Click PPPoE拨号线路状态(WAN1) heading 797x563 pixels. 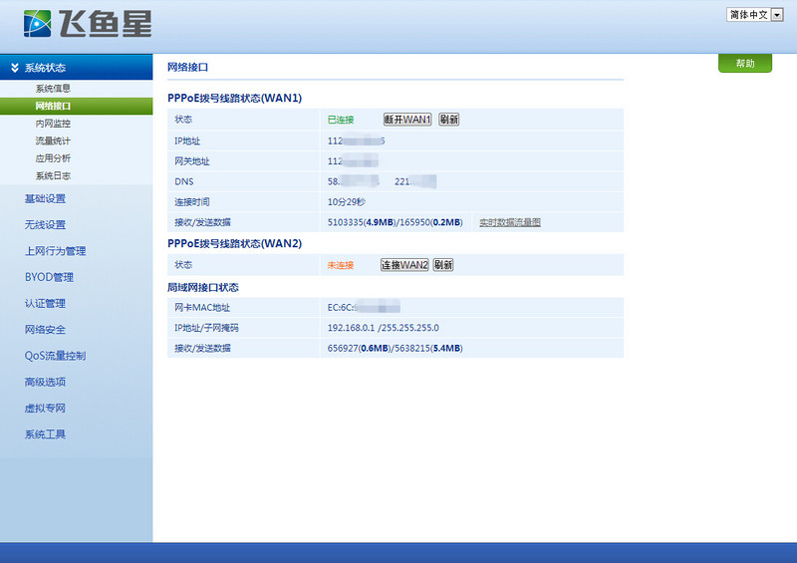point(235,98)
